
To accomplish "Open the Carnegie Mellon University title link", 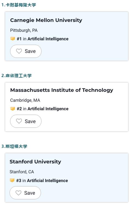I will [46, 20].
